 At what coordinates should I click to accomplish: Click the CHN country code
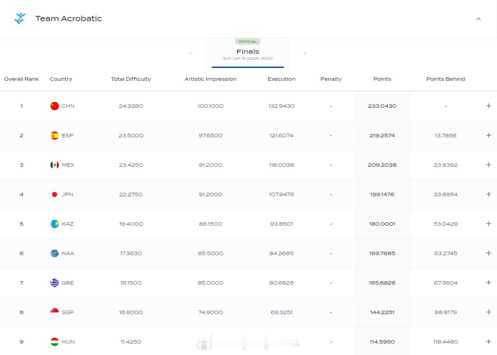coord(68,106)
